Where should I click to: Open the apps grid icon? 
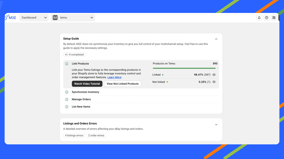coord(274,18)
